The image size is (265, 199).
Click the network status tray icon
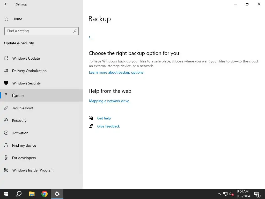[x=225, y=194]
